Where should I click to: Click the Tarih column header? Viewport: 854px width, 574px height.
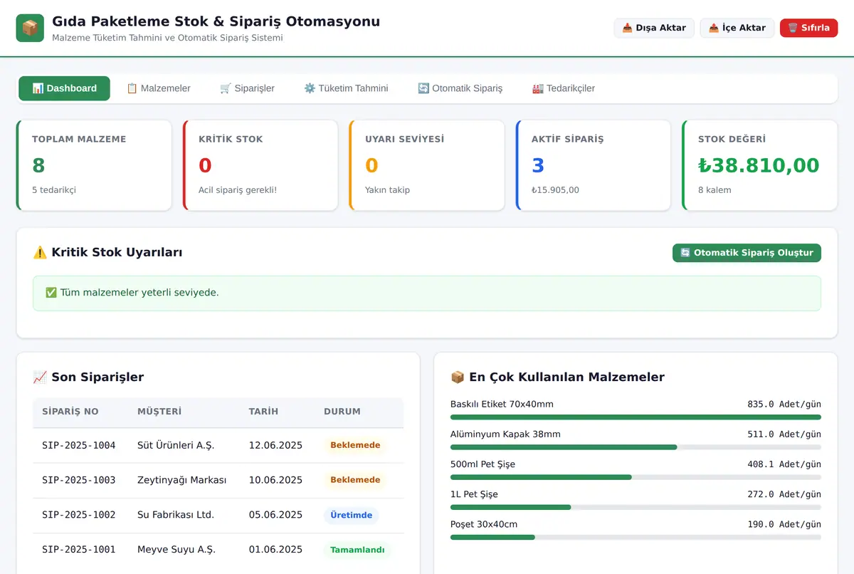pyautogui.click(x=263, y=412)
